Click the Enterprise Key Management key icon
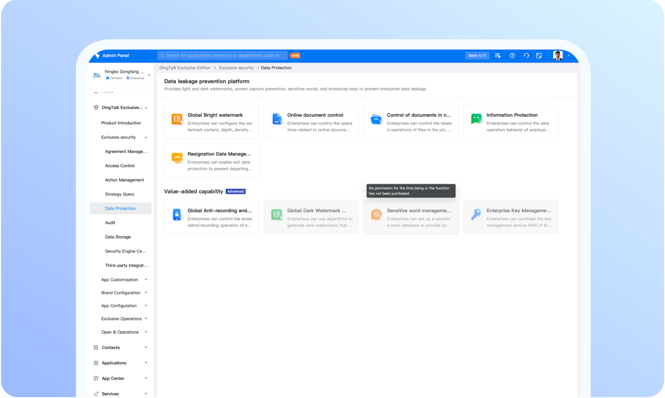Viewport: 665px width, 398px height. coord(476,214)
